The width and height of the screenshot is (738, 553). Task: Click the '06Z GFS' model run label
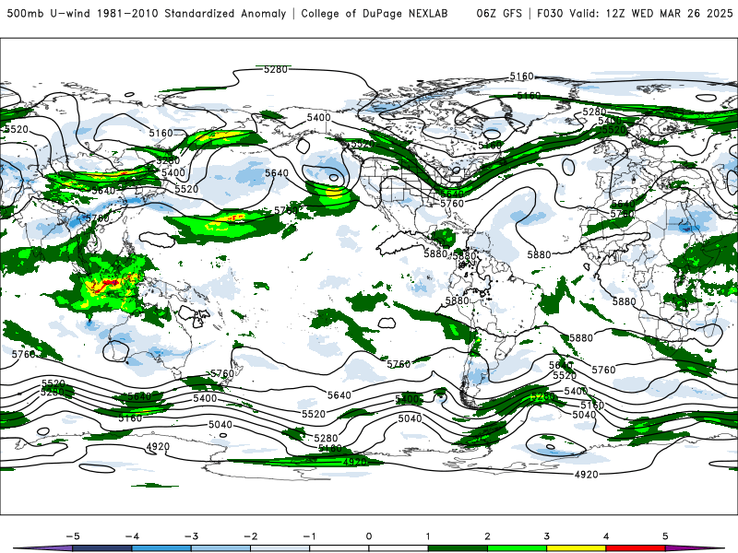click(499, 13)
